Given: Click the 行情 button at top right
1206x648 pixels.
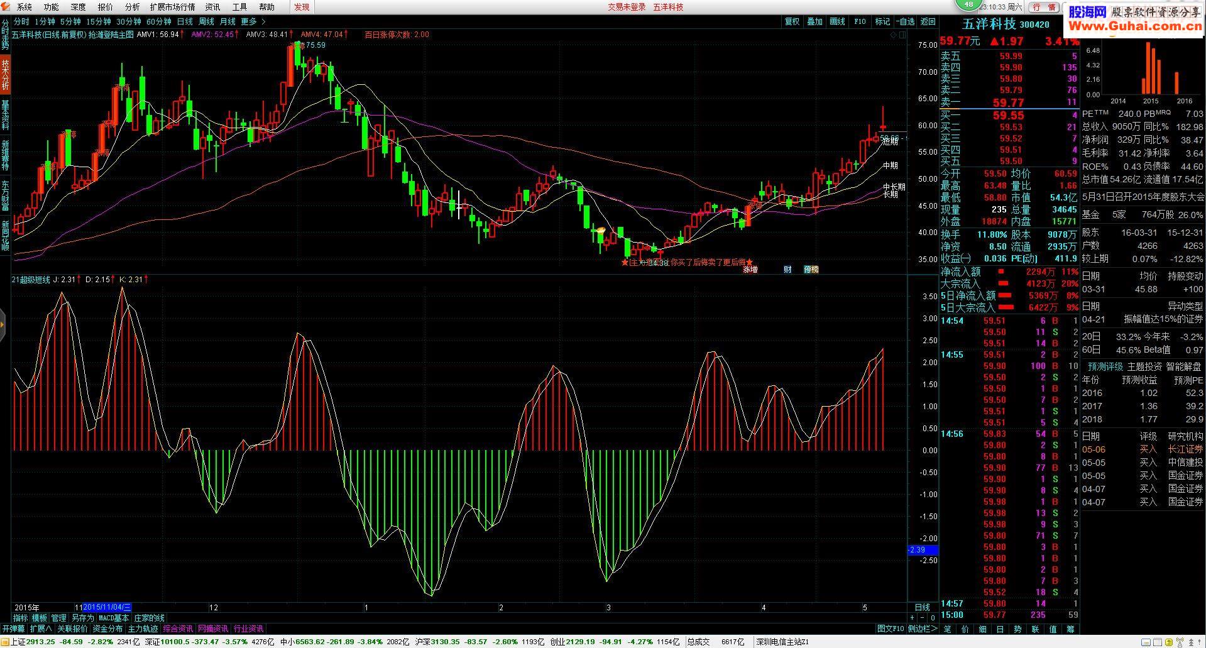Looking at the screenshot, I should pyautogui.click(x=1043, y=7).
